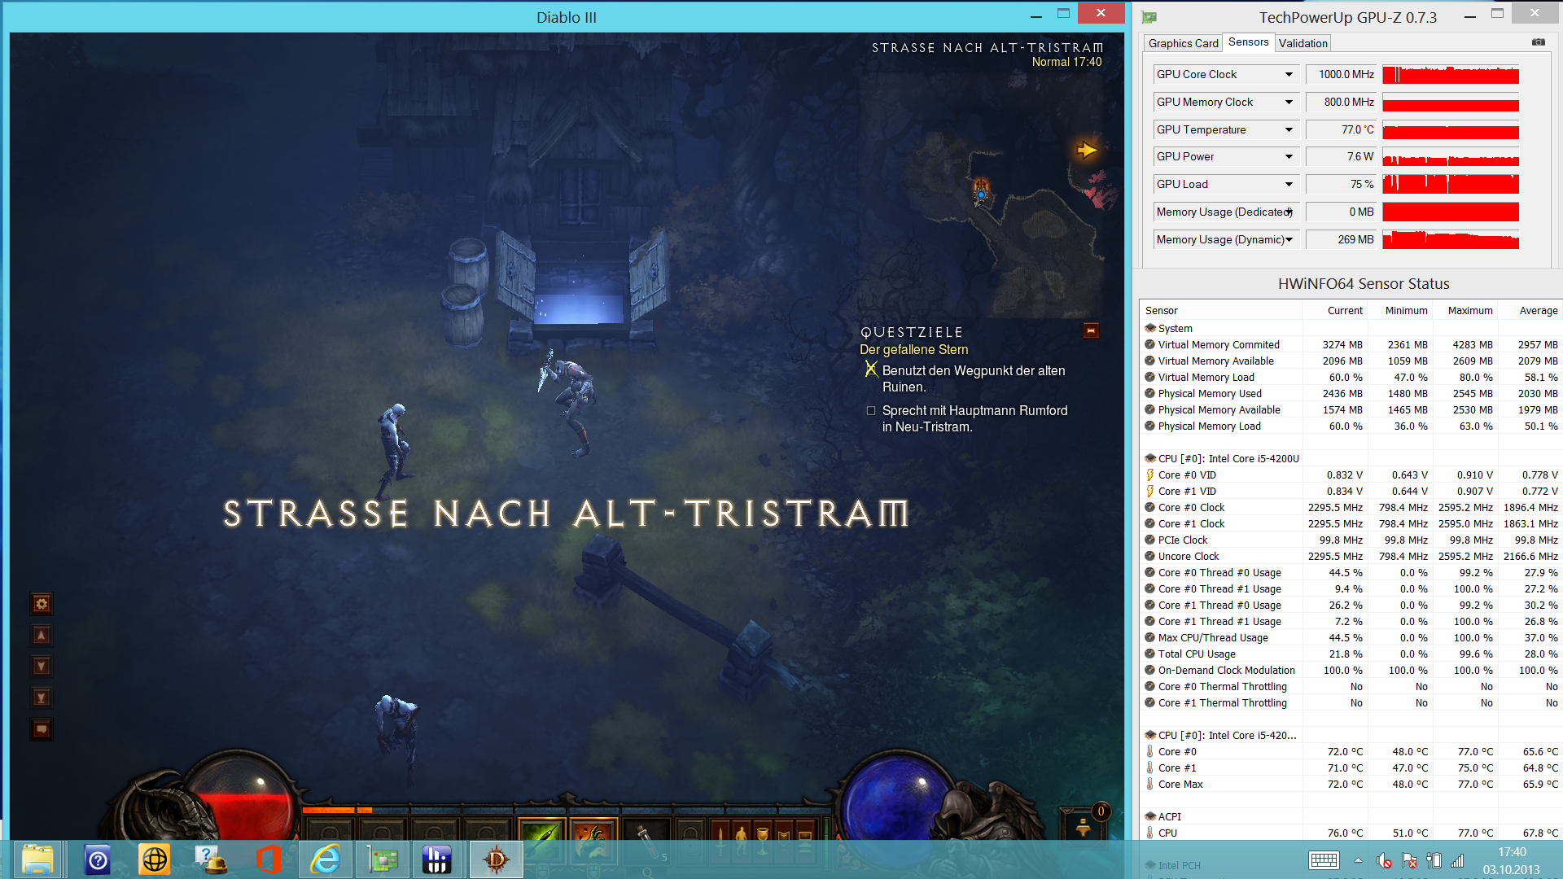This screenshot has height=879, width=1563.
Task: Expand the GPU Load sensor dropdown
Action: tap(1289, 185)
